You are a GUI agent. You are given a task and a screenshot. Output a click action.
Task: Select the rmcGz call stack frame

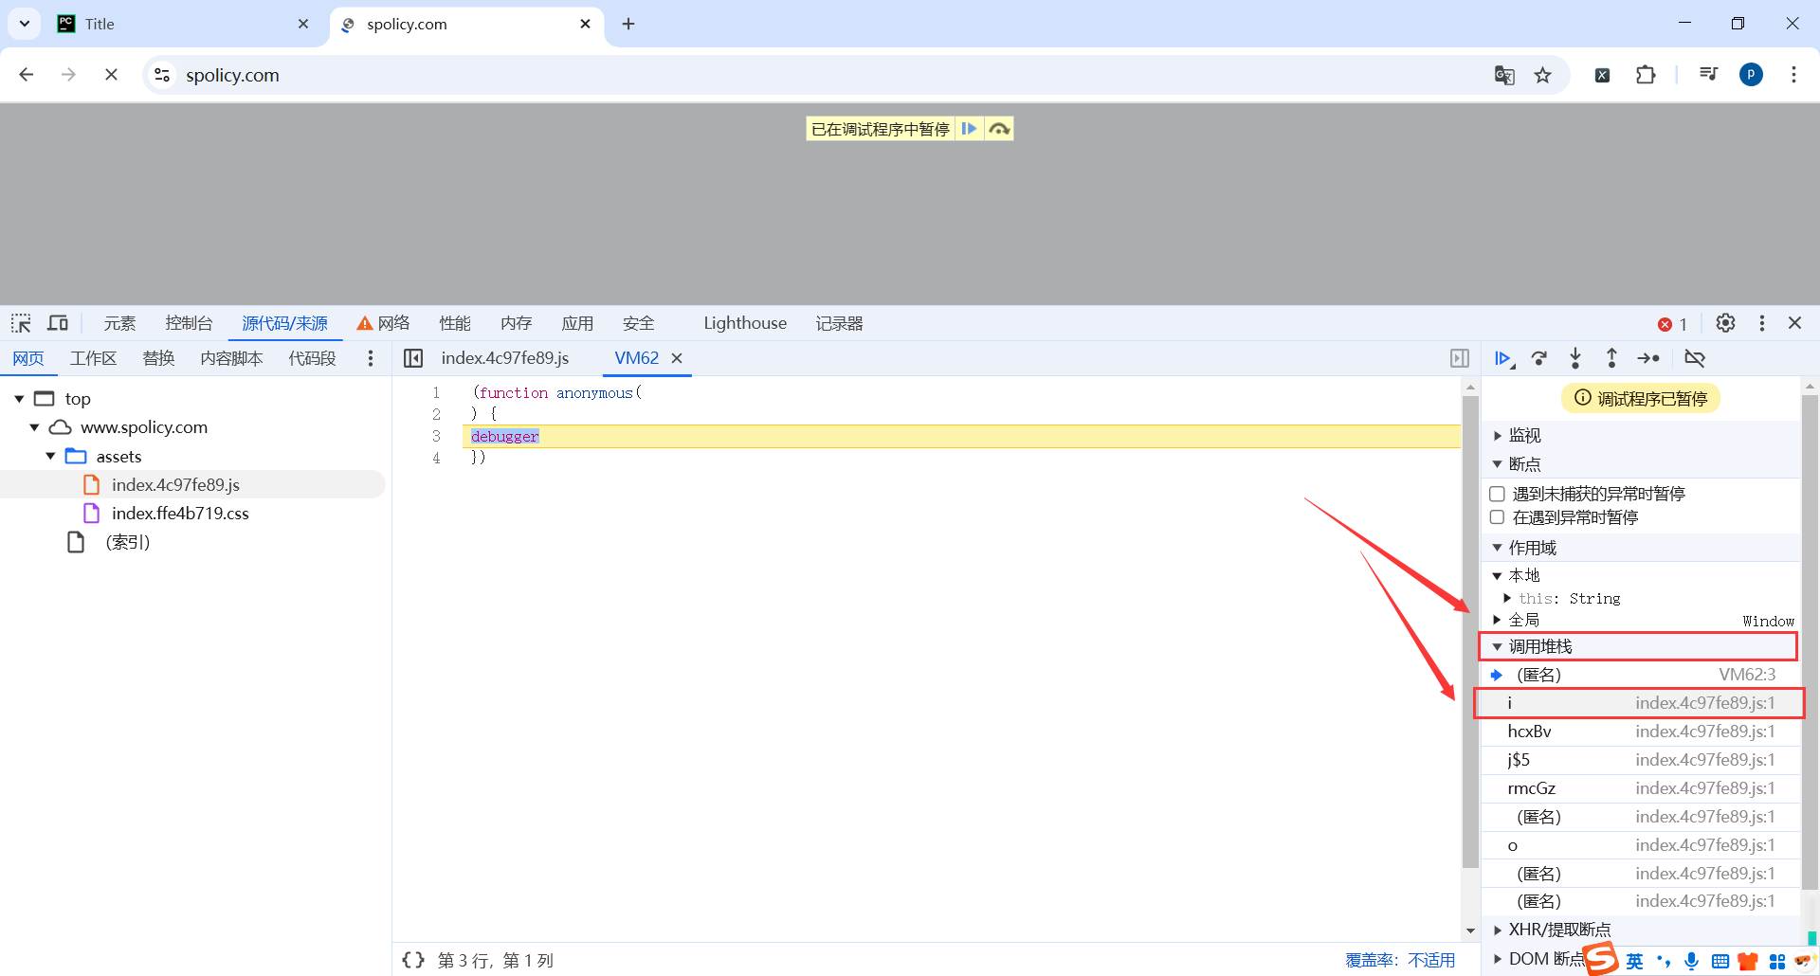[1640, 788]
